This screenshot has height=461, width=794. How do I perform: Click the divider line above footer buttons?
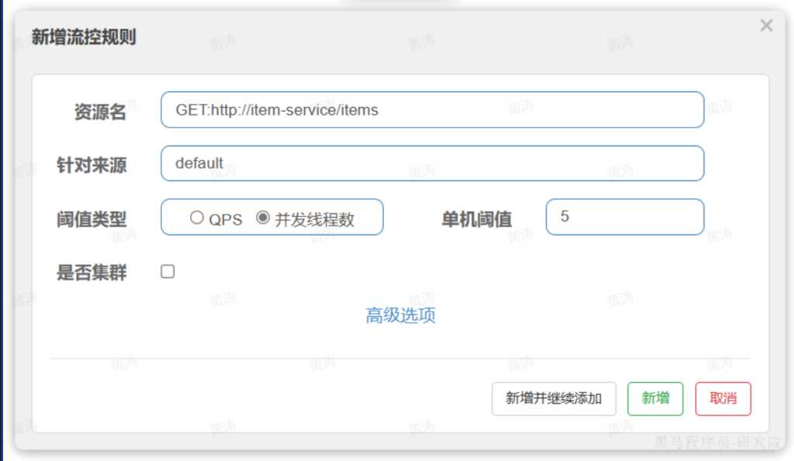400,359
